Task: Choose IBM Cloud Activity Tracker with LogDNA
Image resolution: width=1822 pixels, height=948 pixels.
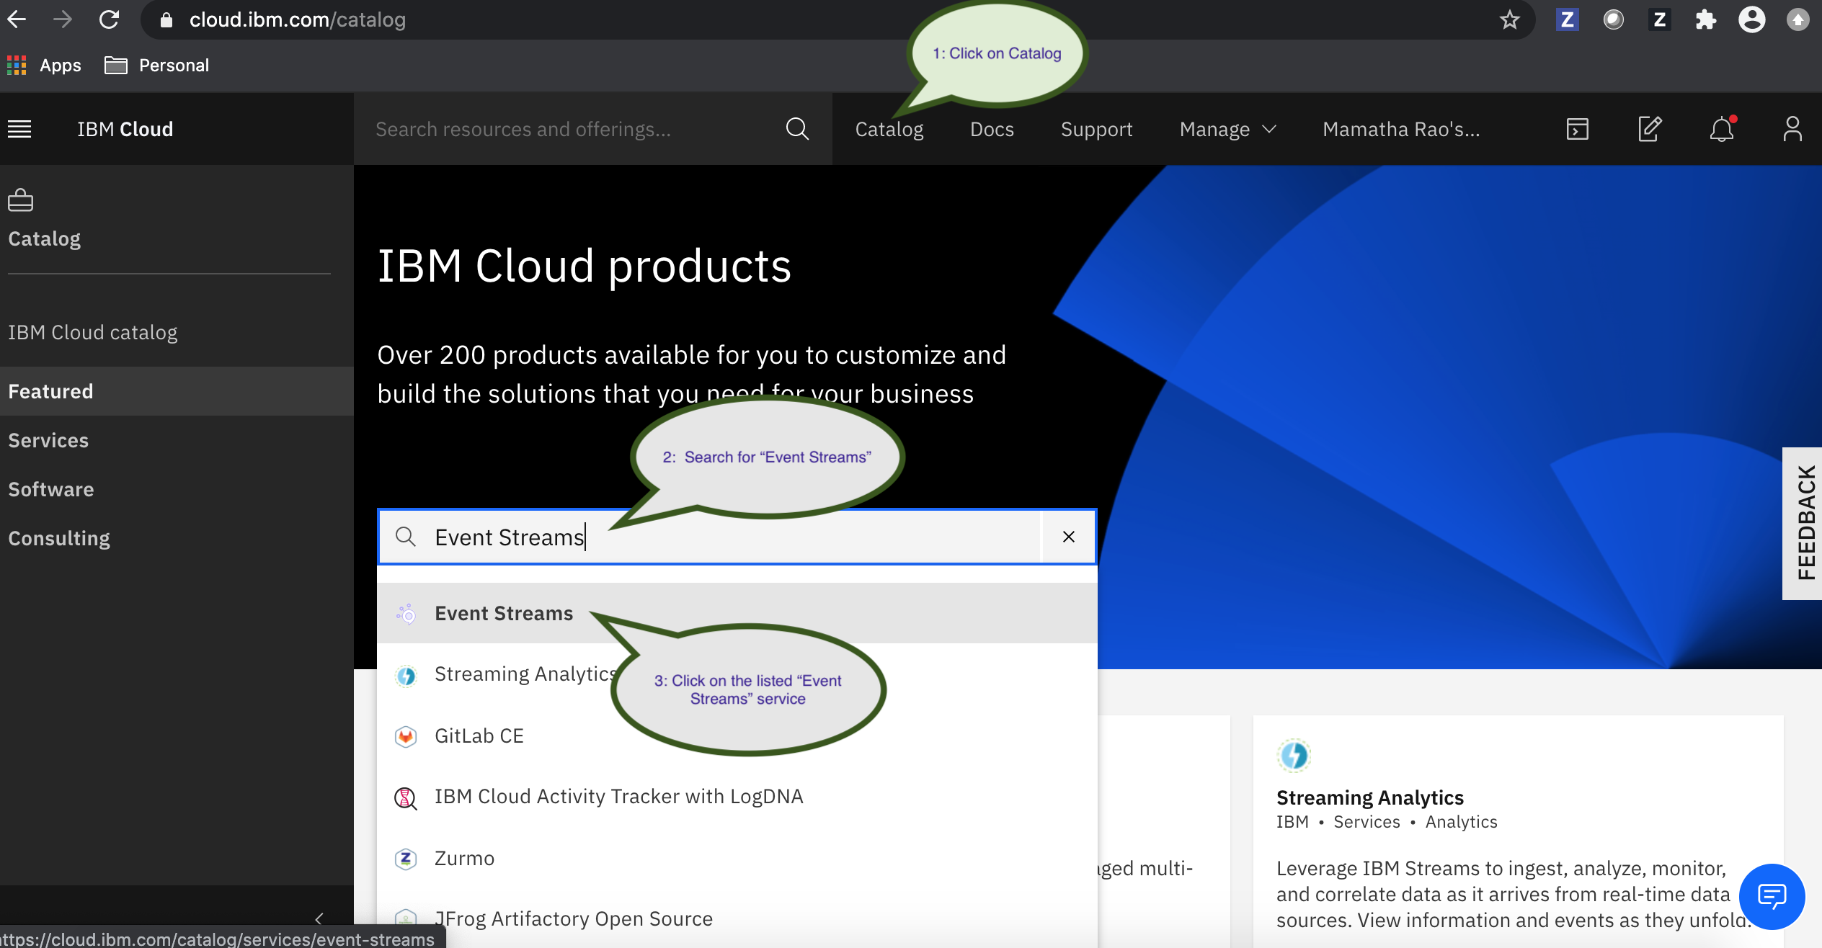Action: click(x=618, y=796)
